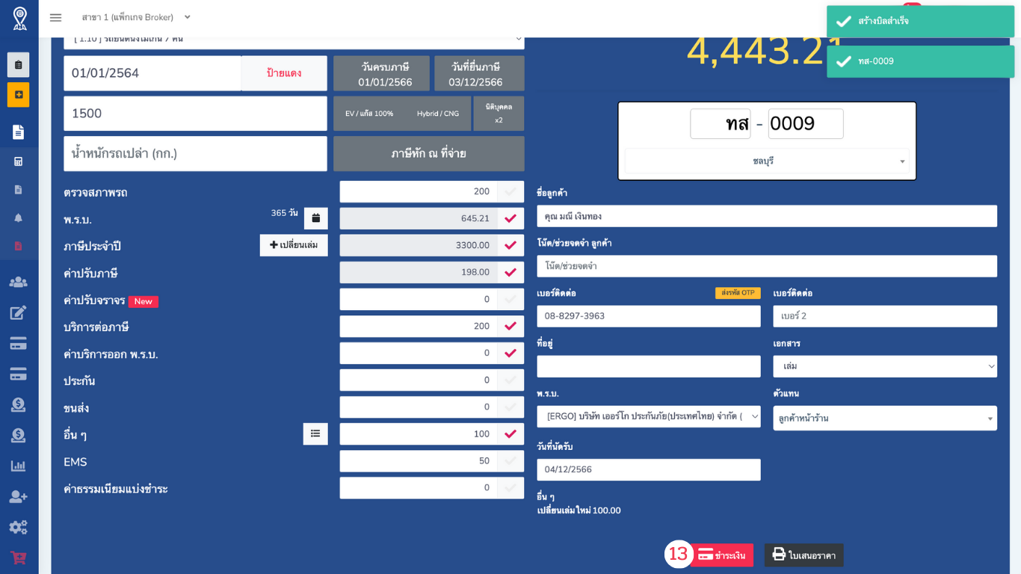This screenshot has height=574, width=1021.
Task: Open the red shopping cart icon
Action: [x=19, y=558]
